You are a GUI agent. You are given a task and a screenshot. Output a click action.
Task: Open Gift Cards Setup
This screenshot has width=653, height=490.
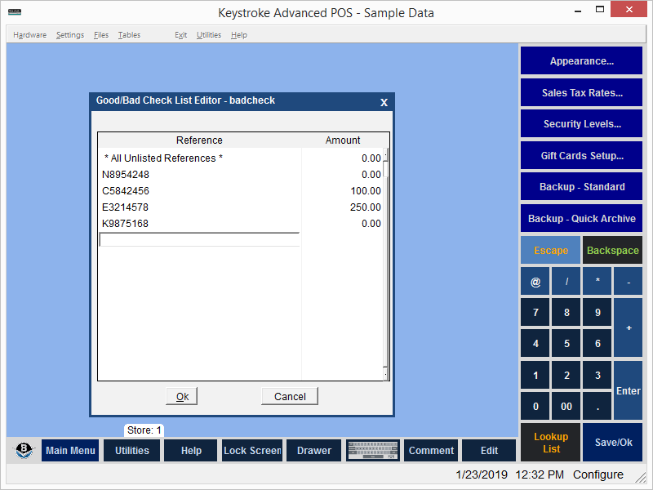click(581, 155)
